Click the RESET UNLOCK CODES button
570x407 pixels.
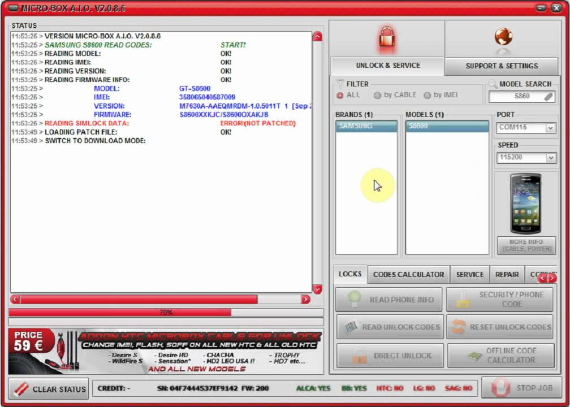pyautogui.click(x=499, y=327)
